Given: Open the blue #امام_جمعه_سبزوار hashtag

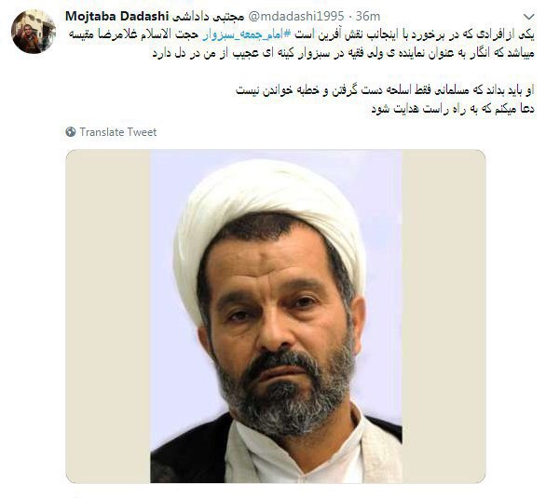Looking at the screenshot, I should pos(247,34).
